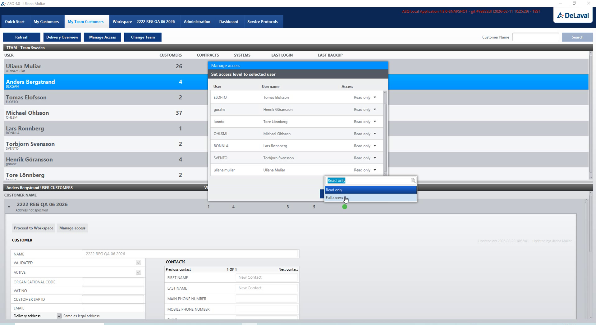Toggle the ACTIVE checkbox

[138, 272]
